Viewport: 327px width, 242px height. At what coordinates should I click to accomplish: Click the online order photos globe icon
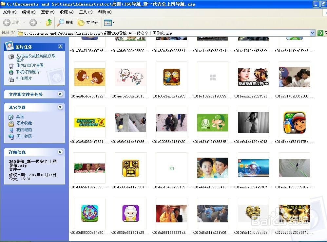[11, 72]
